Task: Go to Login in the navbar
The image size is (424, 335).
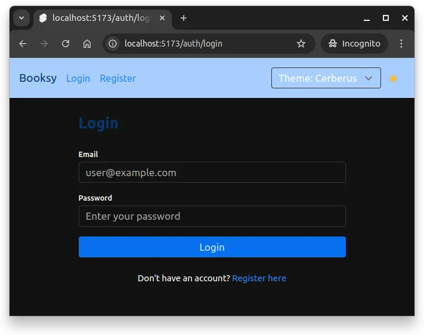Action: tap(78, 78)
